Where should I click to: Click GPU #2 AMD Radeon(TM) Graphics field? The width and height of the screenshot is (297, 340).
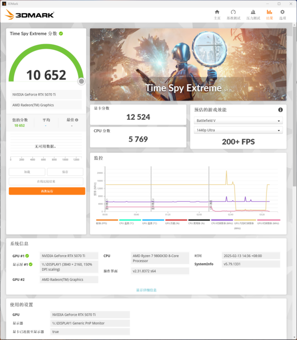pyautogui.click(x=69, y=280)
